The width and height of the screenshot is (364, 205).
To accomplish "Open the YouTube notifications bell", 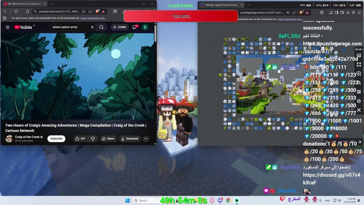I will tap(135, 27).
